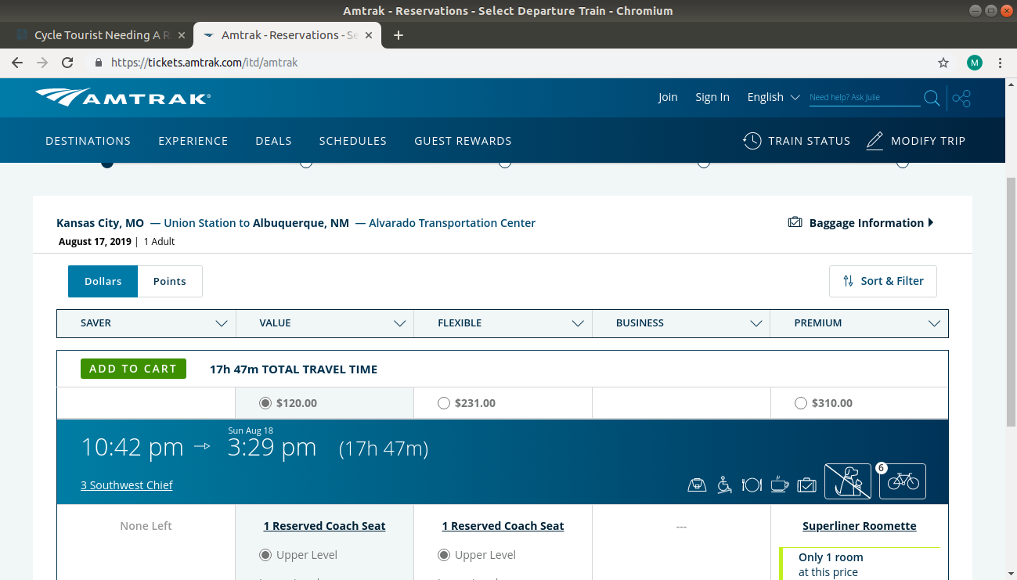The width and height of the screenshot is (1017, 580).
Task: Open Flexible 1 Reserved Coach Seat link
Action: point(503,526)
